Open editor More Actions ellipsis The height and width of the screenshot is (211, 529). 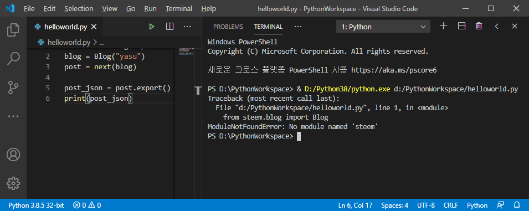point(187,27)
